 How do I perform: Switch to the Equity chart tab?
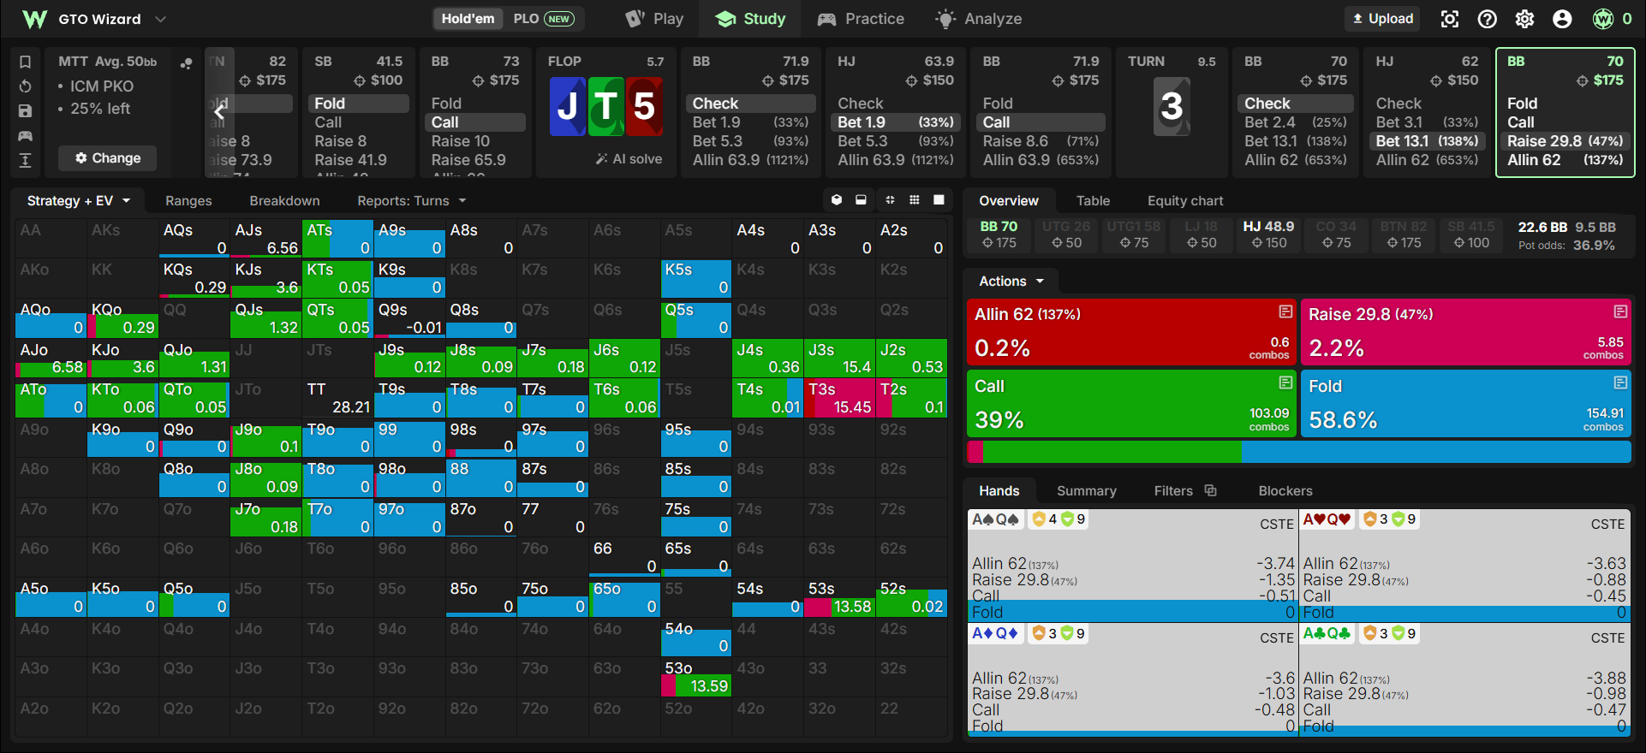pos(1185,200)
